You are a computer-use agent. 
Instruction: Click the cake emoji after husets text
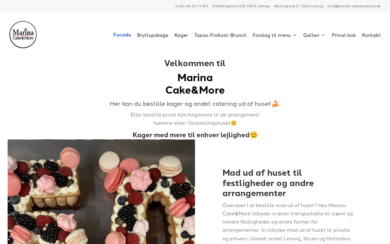point(275,104)
